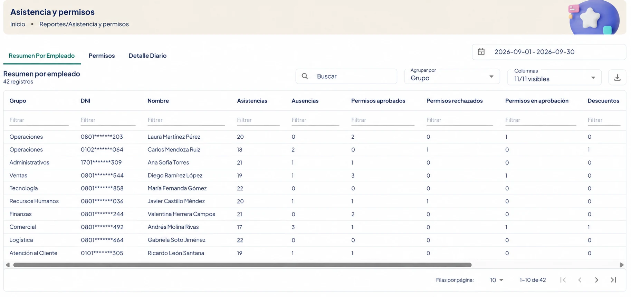Click the horizontal table scrollbar

click(x=242, y=265)
